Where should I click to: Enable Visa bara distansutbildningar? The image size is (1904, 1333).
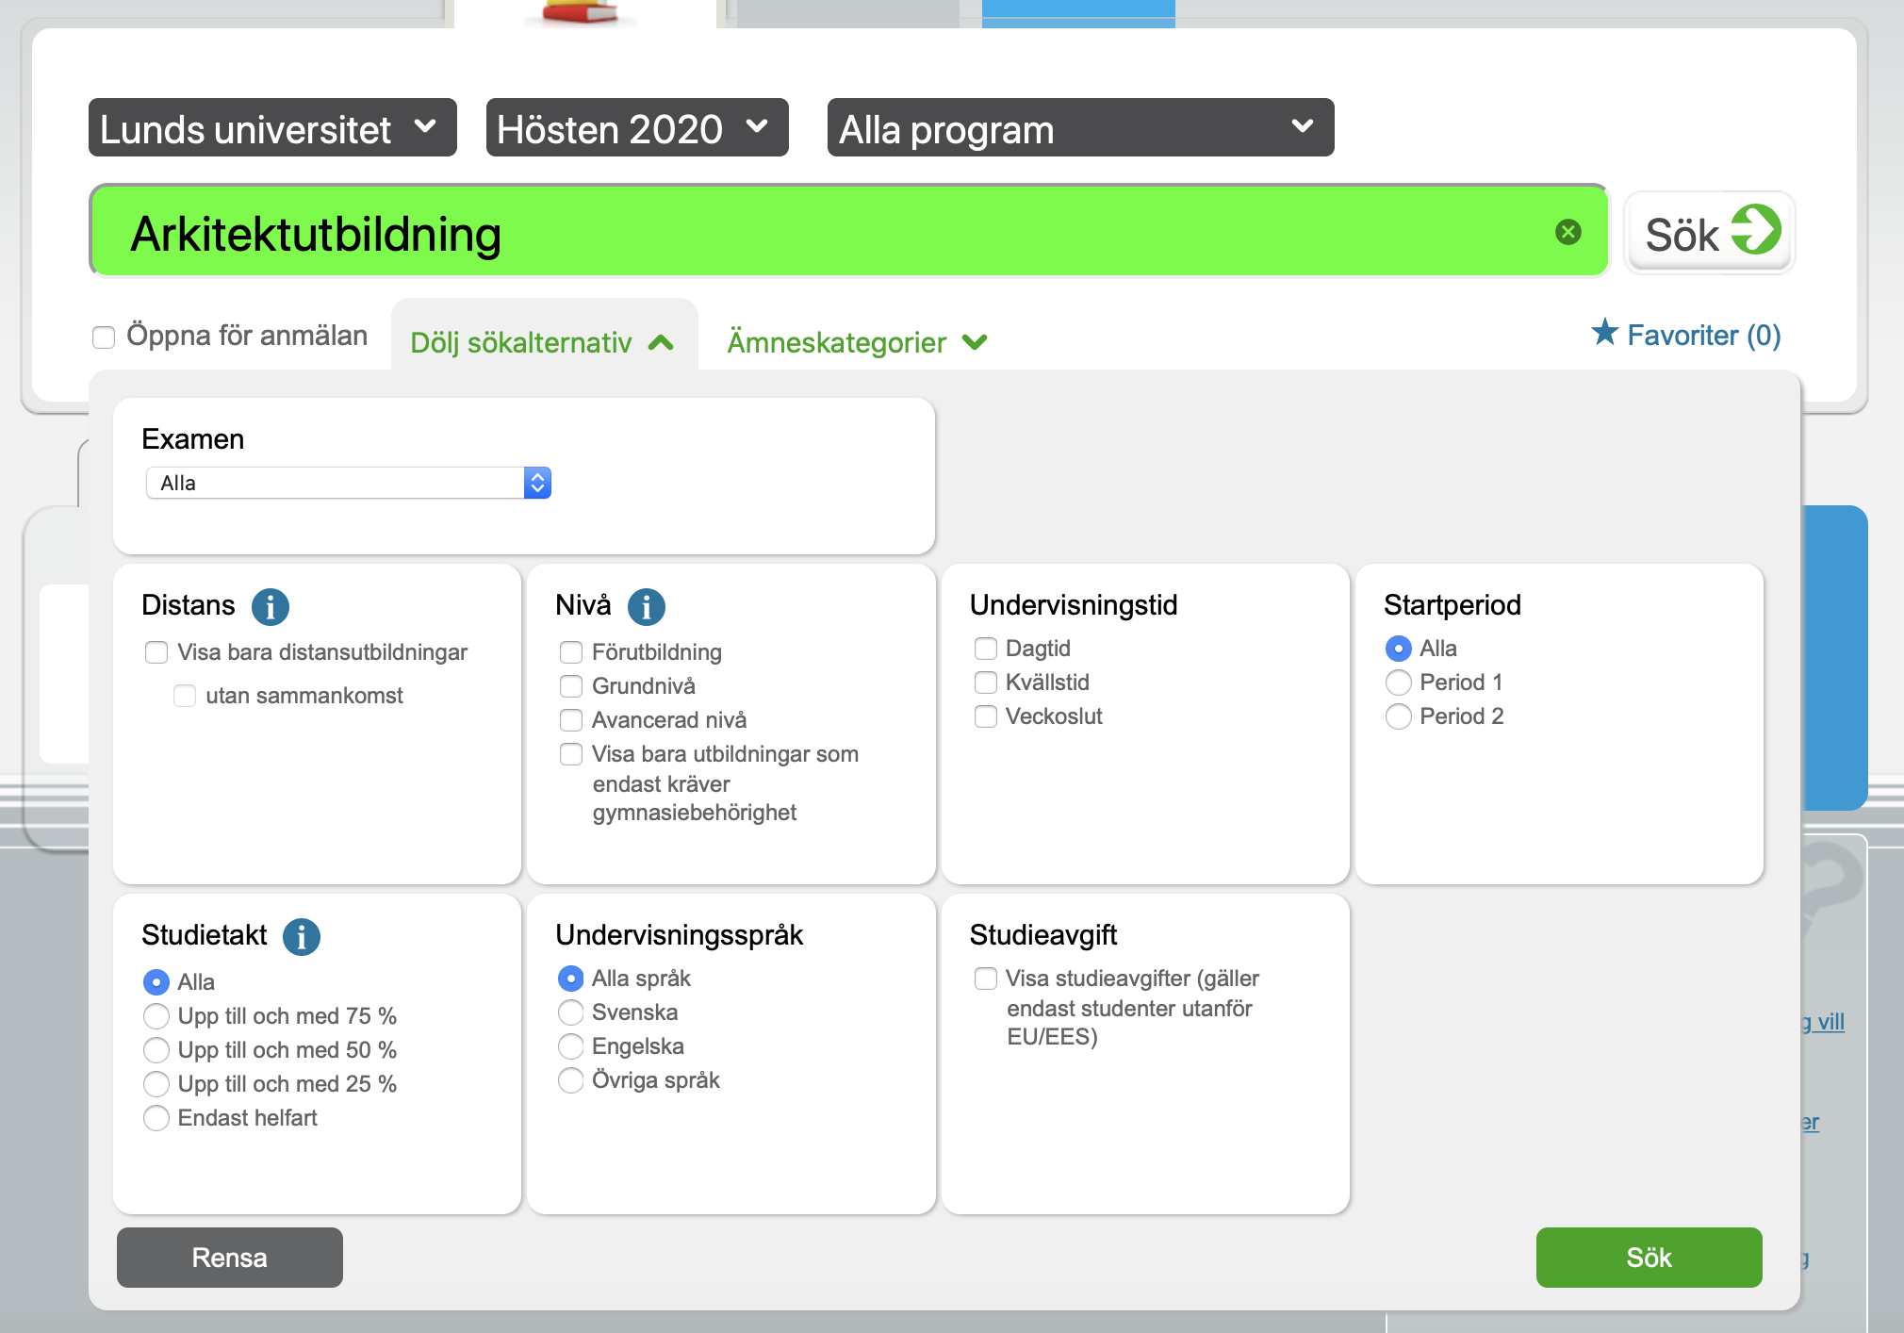click(x=156, y=651)
